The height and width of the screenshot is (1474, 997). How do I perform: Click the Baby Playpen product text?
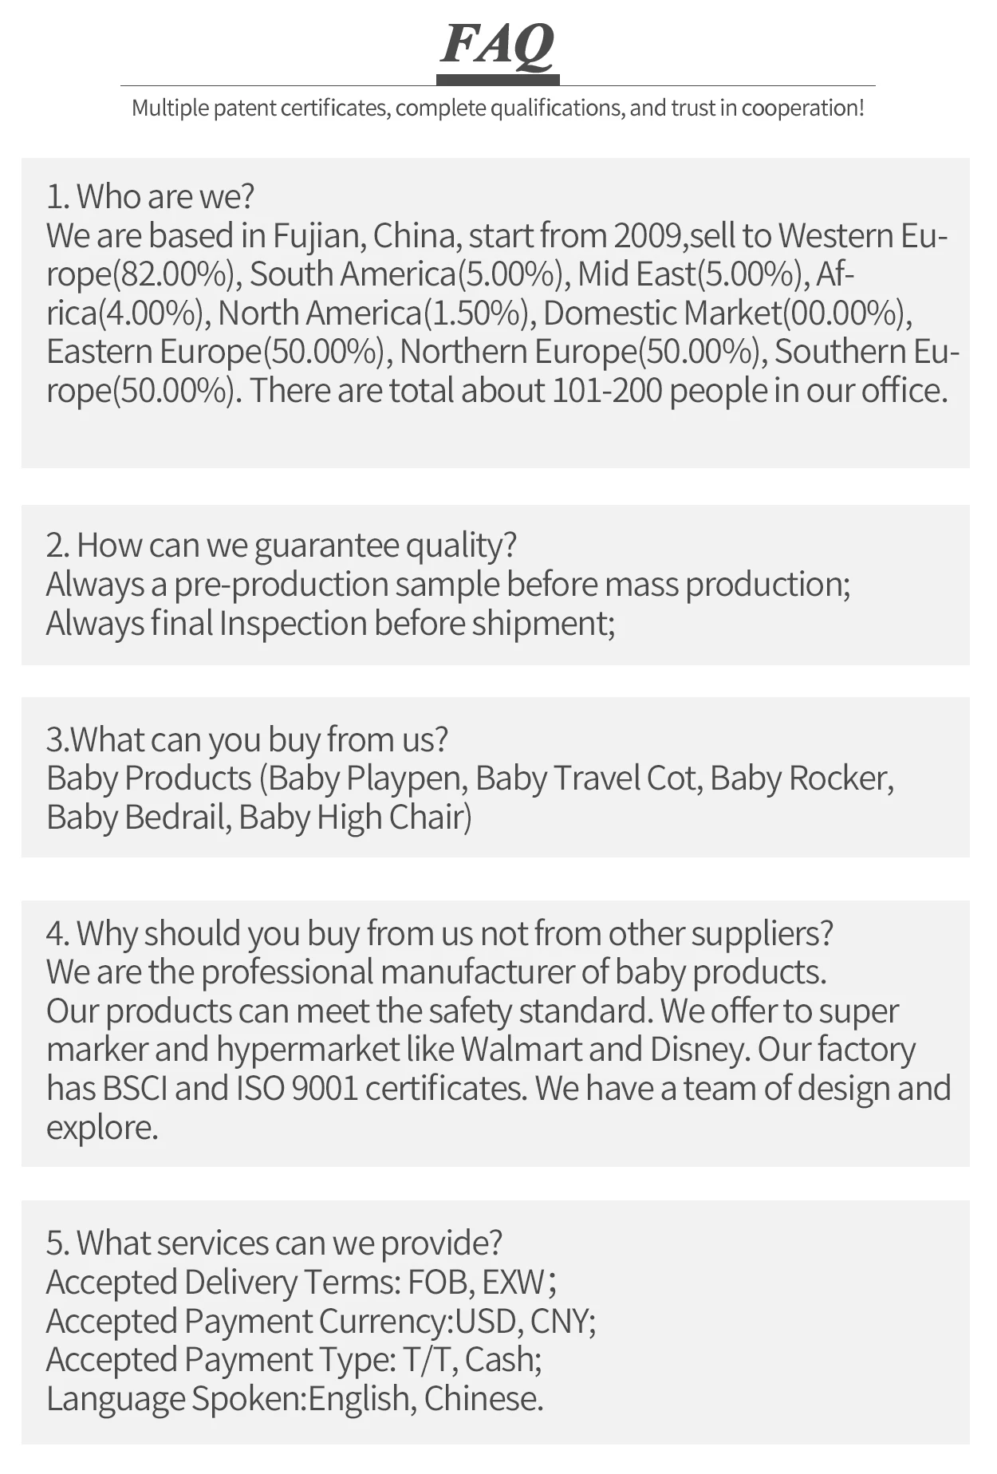(x=365, y=778)
